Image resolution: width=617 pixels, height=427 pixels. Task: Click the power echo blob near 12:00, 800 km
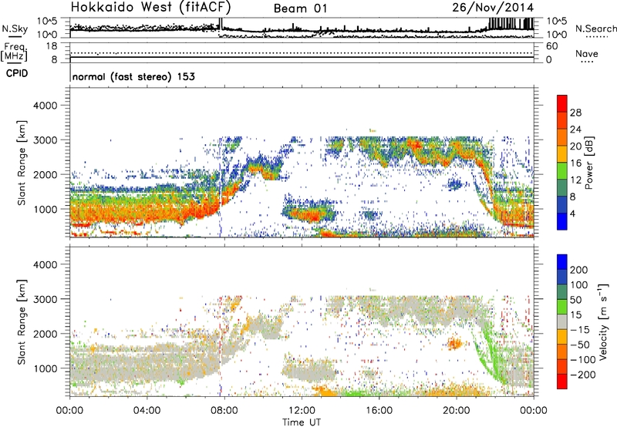click(309, 215)
